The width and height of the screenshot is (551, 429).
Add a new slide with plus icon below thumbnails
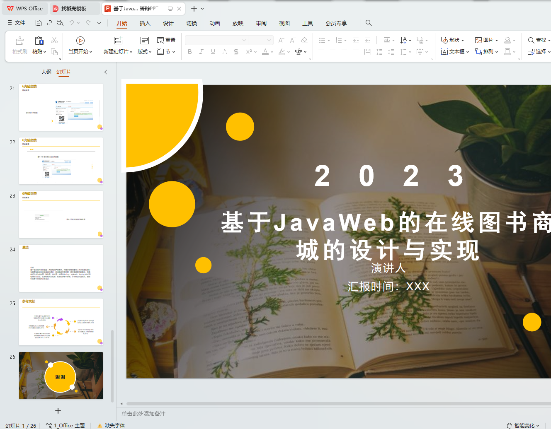(58, 411)
